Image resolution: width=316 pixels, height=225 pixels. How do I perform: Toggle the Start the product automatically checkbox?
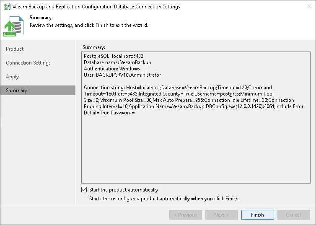84,190
